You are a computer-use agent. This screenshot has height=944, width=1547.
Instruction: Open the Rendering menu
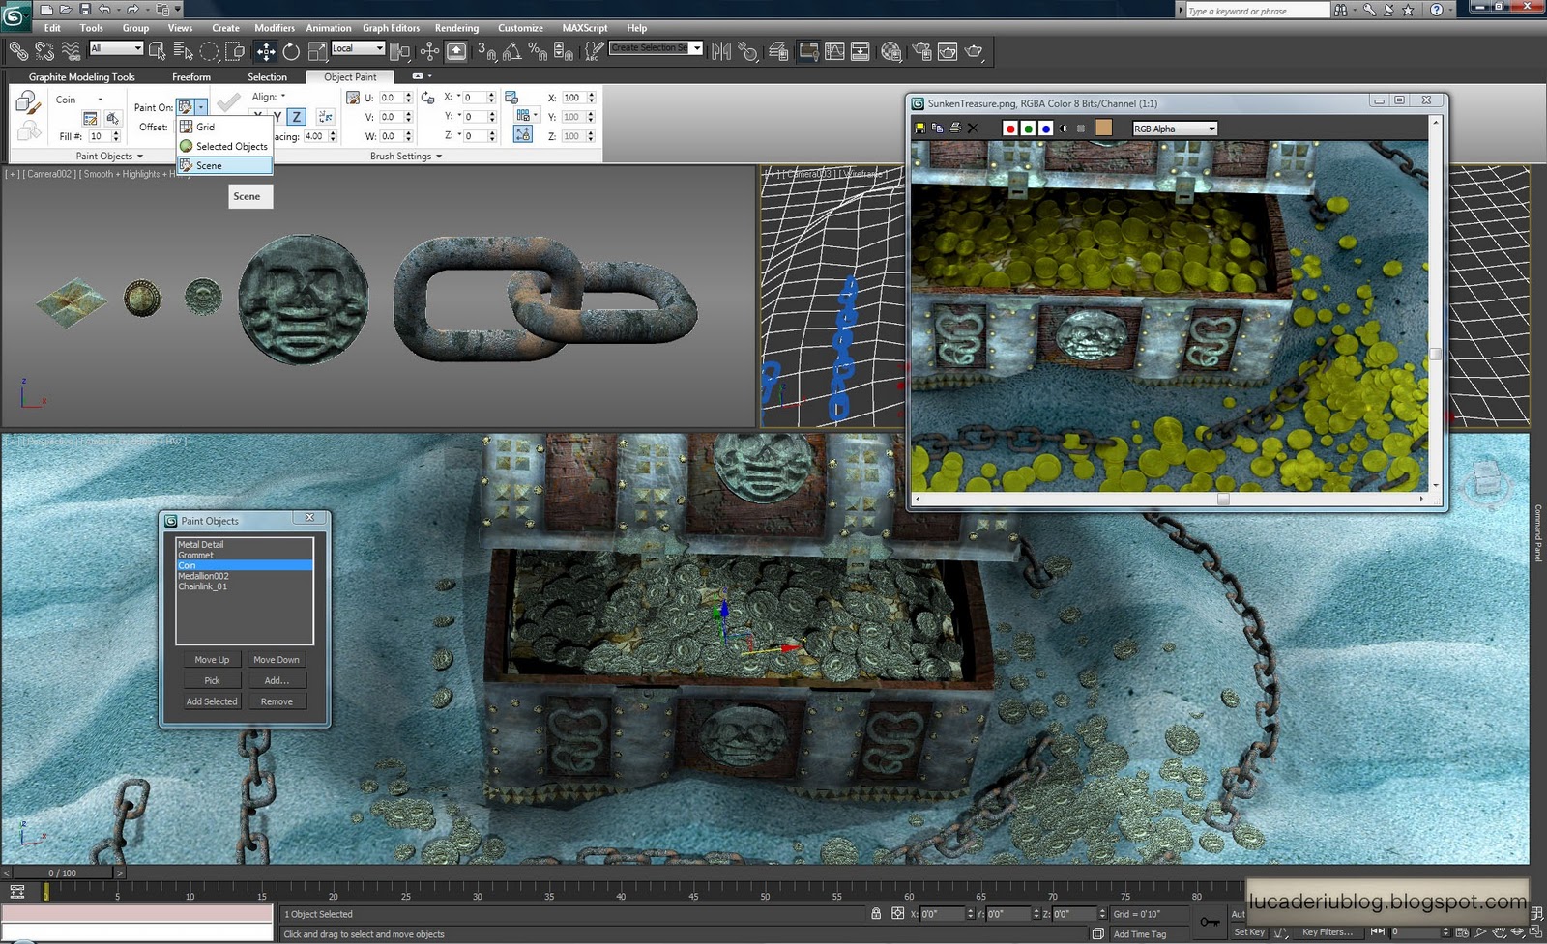click(456, 28)
